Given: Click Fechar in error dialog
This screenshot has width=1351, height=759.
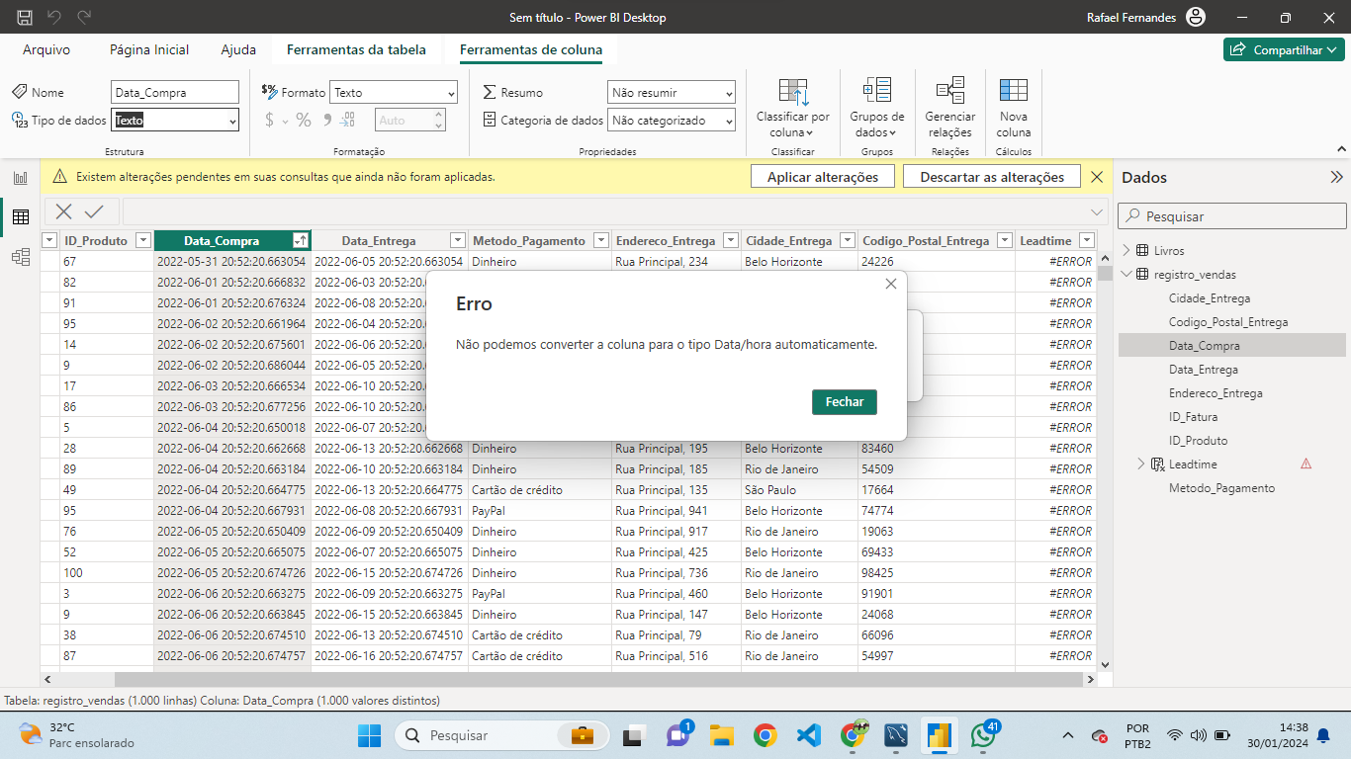Looking at the screenshot, I should [845, 402].
